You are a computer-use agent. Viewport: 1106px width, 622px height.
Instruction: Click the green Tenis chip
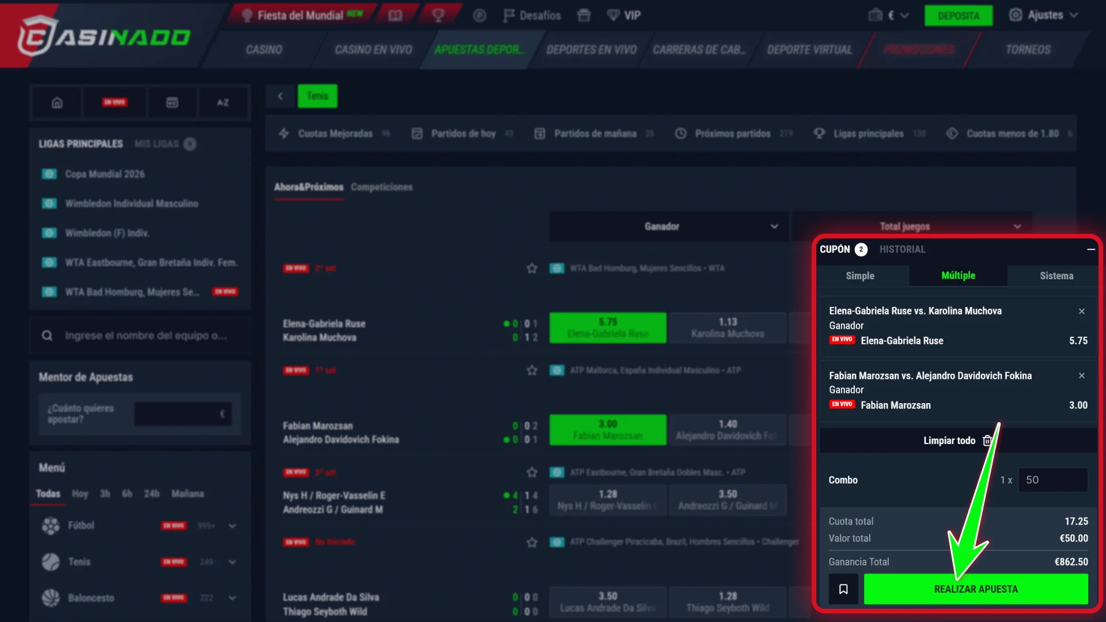click(317, 96)
